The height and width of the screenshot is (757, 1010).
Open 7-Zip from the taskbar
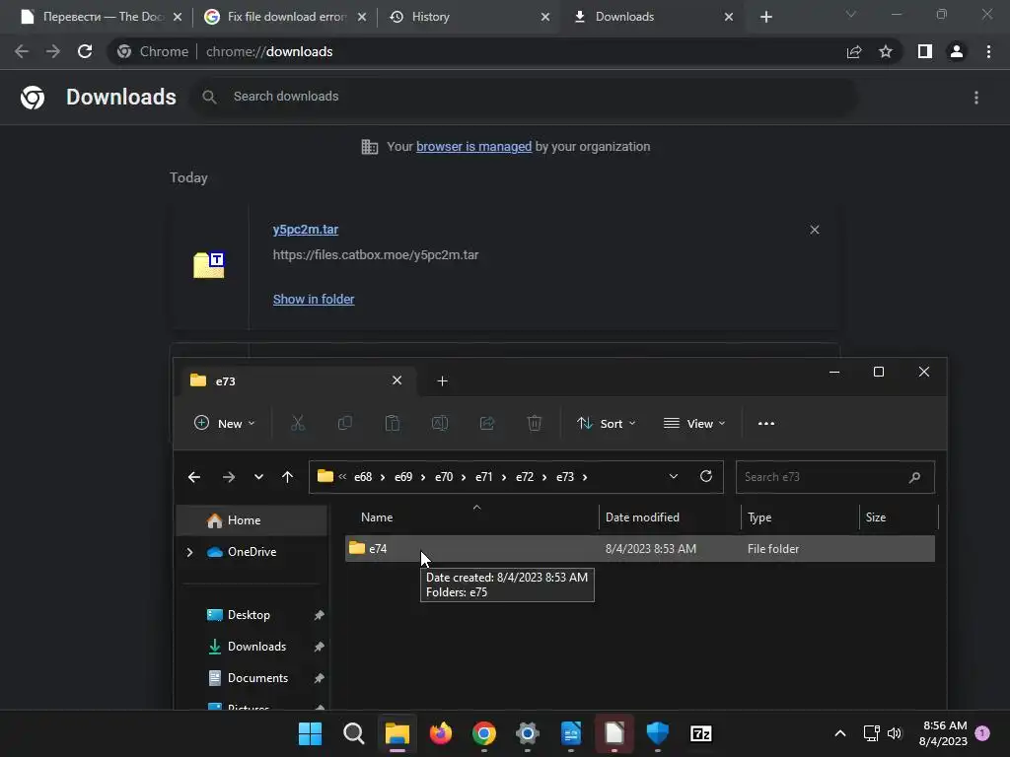[701, 733]
